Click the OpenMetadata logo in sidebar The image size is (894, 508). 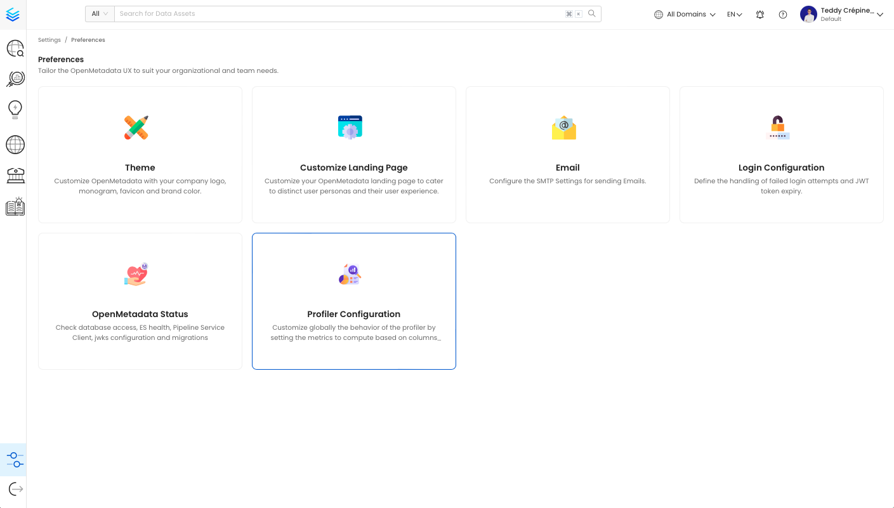[x=13, y=15]
